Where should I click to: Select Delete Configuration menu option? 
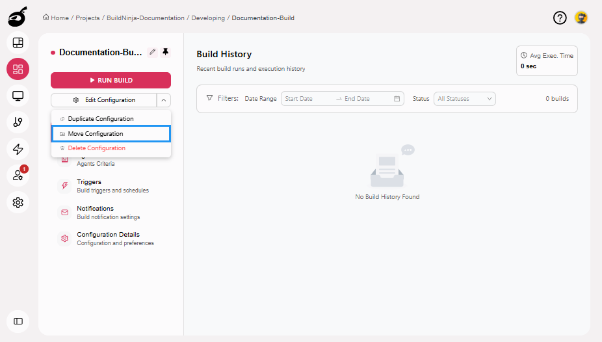(111, 148)
